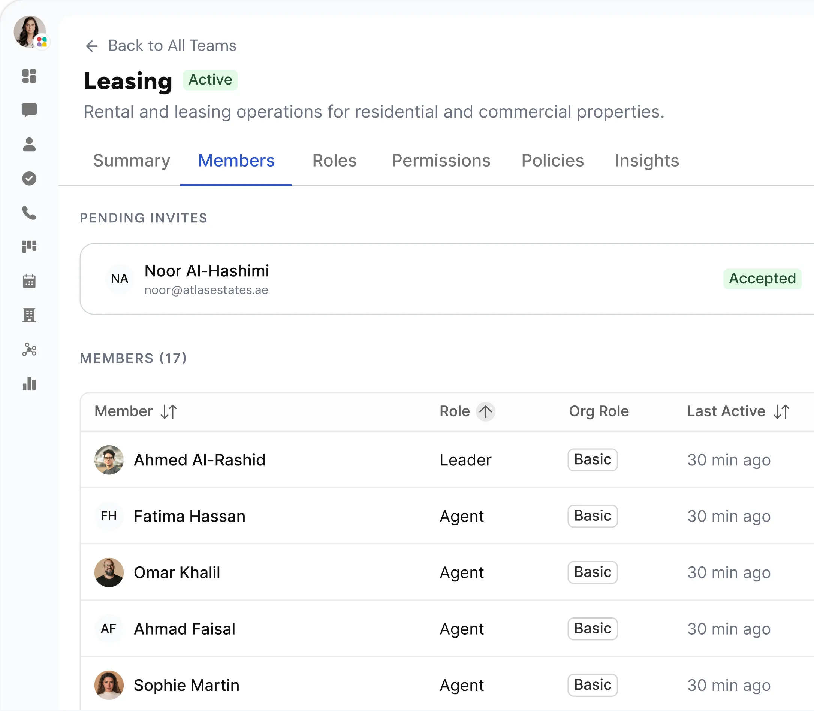Click the PENDING INVITES section heading

[x=143, y=218]
